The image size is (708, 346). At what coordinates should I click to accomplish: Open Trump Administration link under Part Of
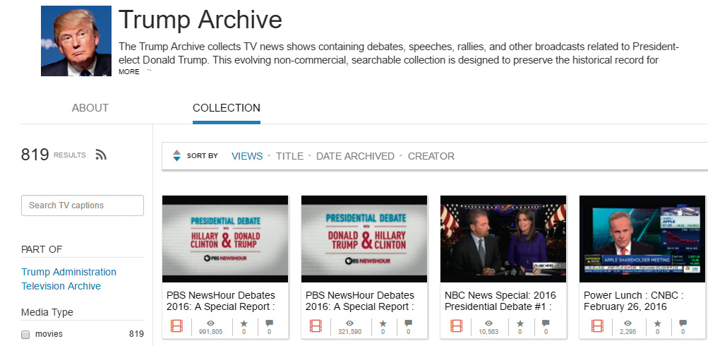point(68,272)
